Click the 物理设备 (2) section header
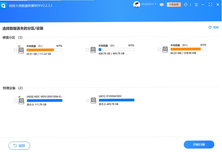 12,88
